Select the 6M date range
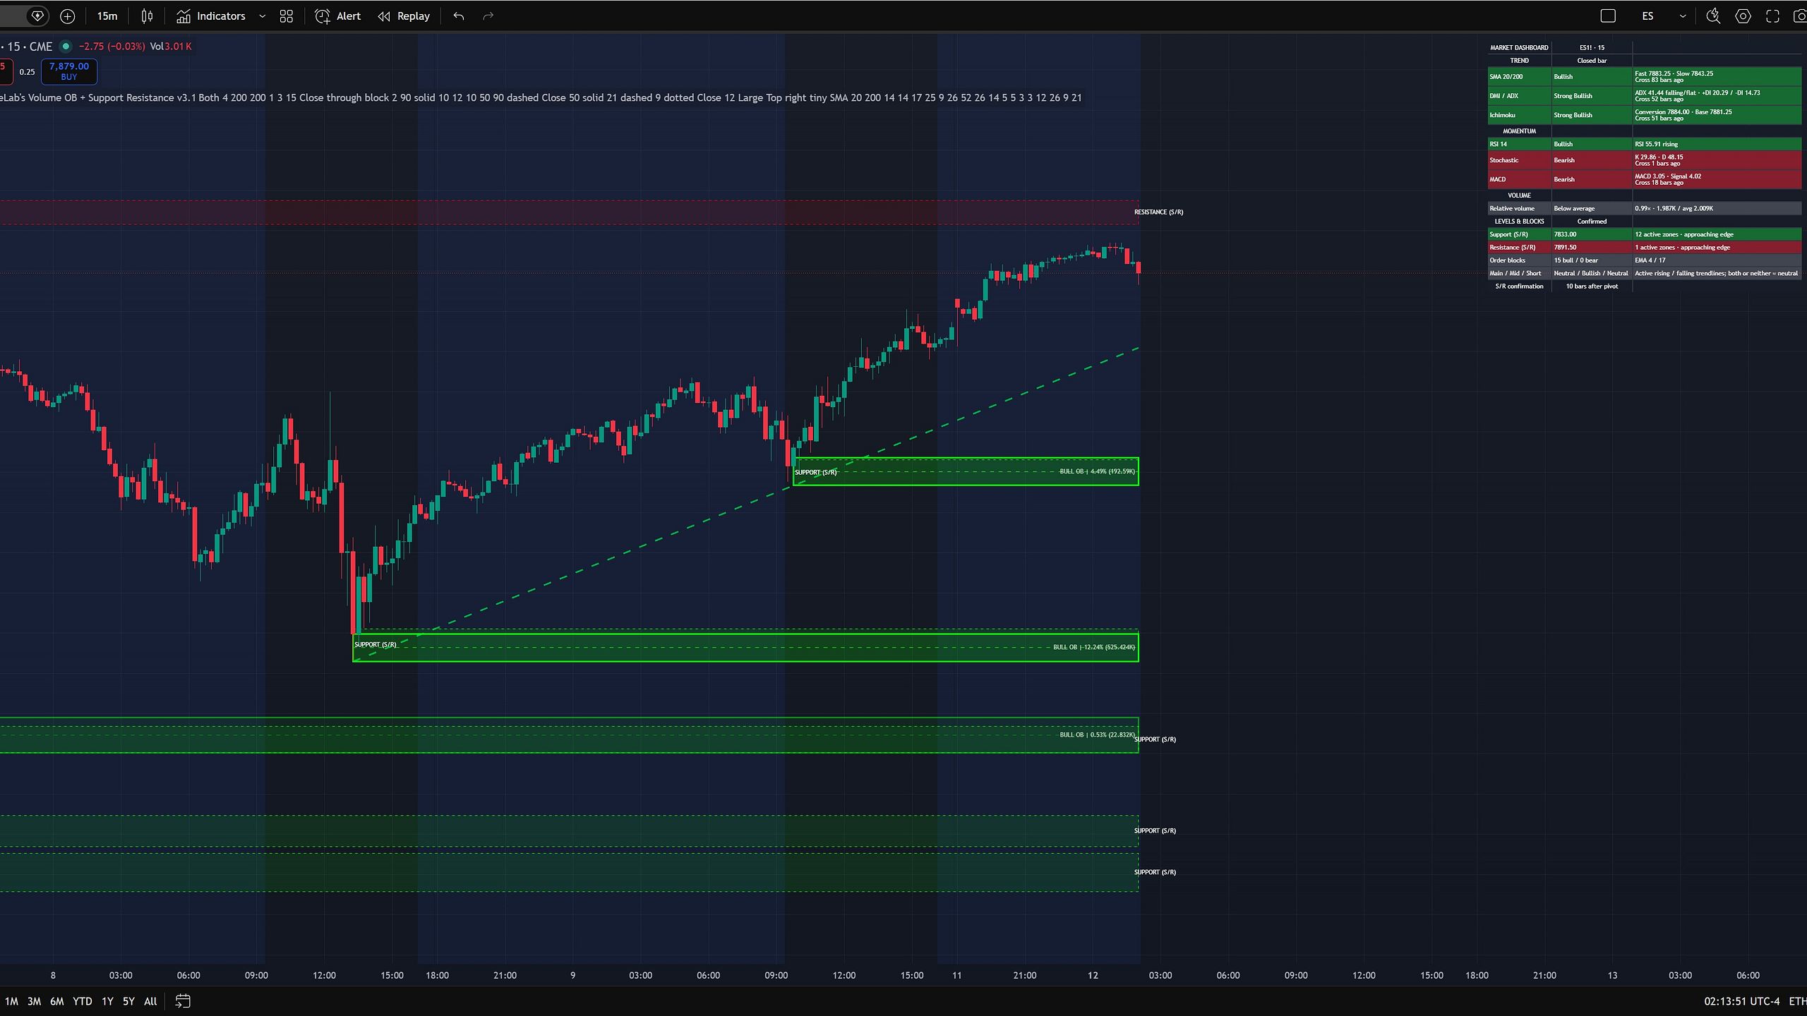This screenshot has height=1016, width=1807. [56, 1001]
